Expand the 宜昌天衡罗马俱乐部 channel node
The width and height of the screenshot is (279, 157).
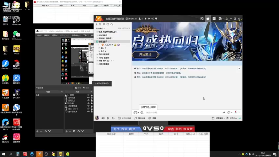[97, 32]
